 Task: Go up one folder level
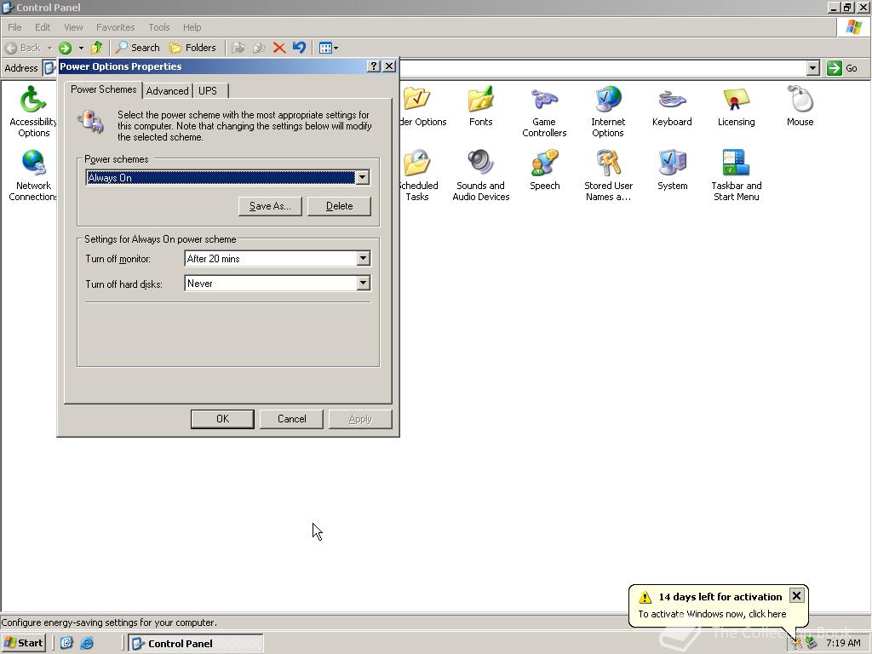coord(97,48)
